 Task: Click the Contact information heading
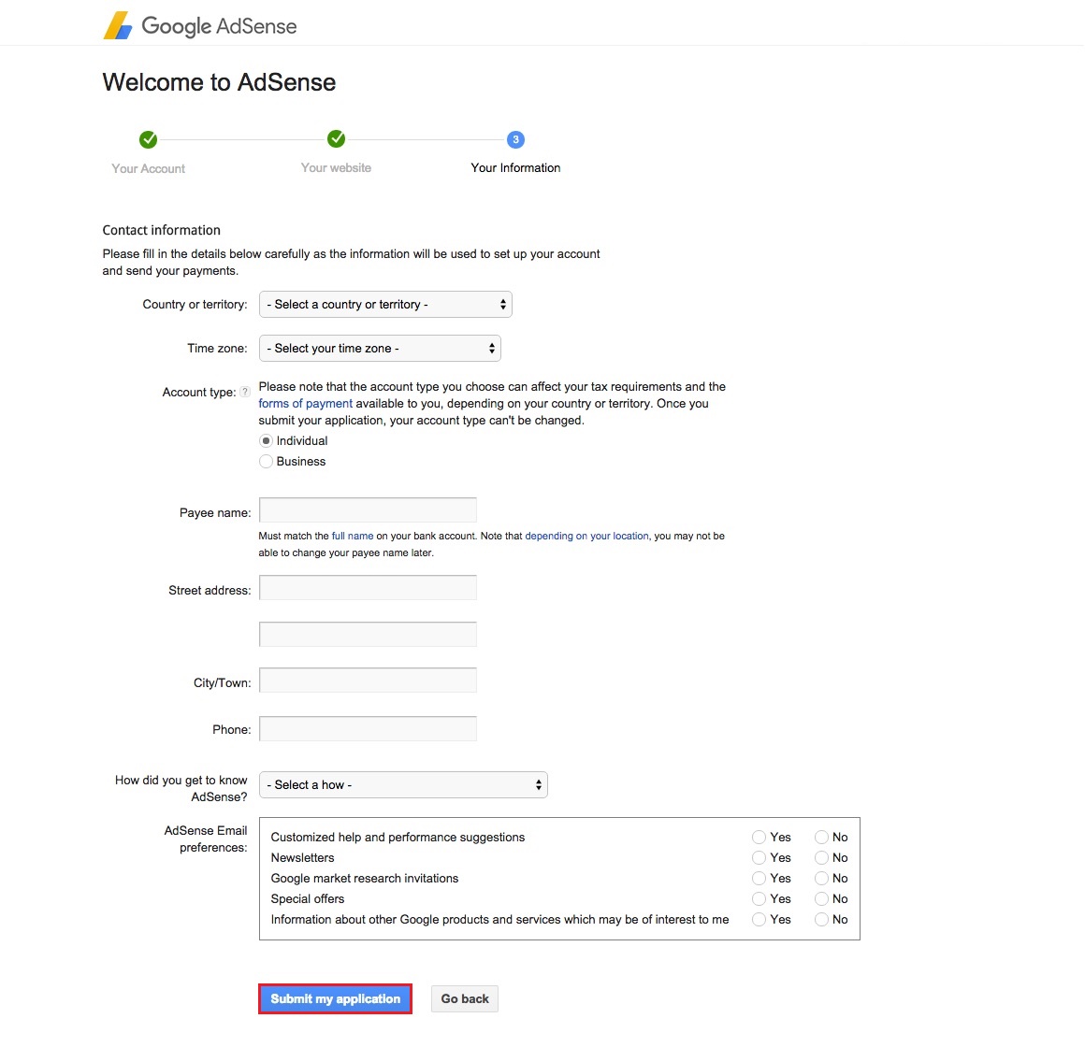[161, 230]
